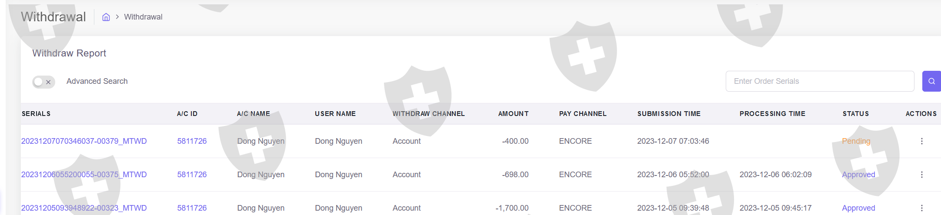Click the home breadcrumb icon

(x=106, y=17)
